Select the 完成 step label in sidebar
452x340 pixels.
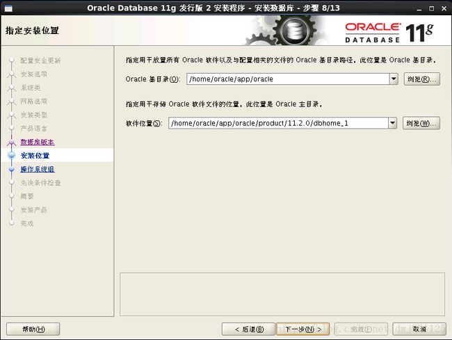(27, 223)
